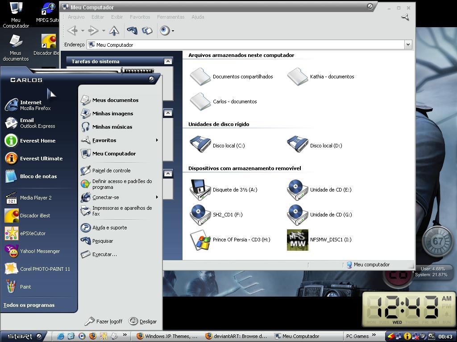Select Documentos compartilhados folder
This screenshot has height=342, width=457.
coord(232,77)
